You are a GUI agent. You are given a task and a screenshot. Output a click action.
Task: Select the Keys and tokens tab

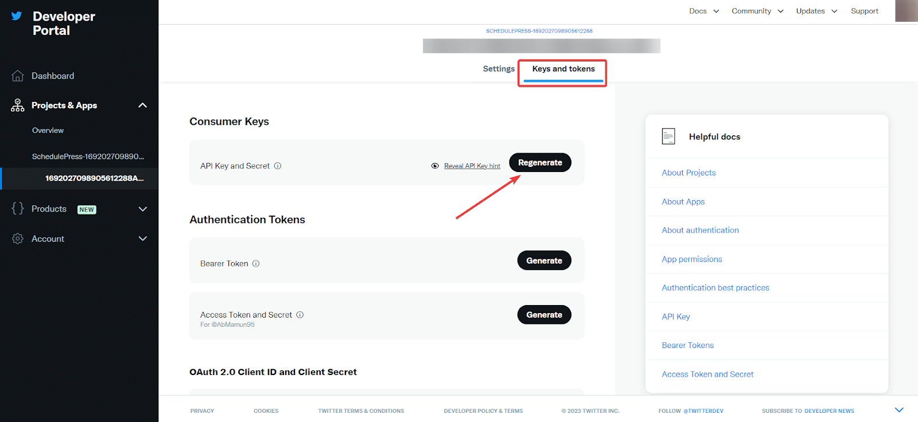pyautogui.click(x=563, y=69)
